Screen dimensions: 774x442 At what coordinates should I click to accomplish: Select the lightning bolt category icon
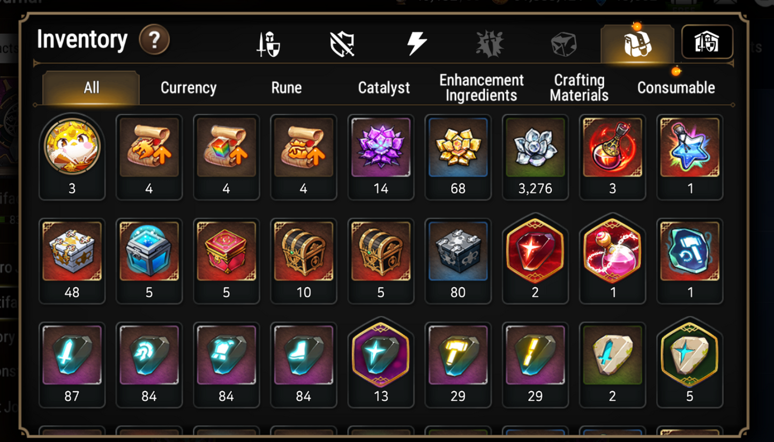point(416,43)
